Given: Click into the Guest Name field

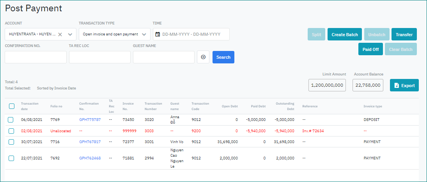Looking at the screenshot, I should (x=163, y=57).
